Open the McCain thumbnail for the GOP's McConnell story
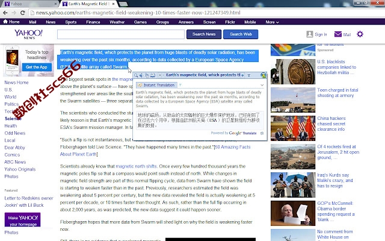 [293, 213]
